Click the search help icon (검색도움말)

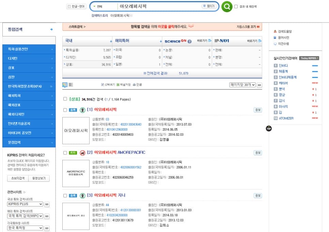point(275,31)
